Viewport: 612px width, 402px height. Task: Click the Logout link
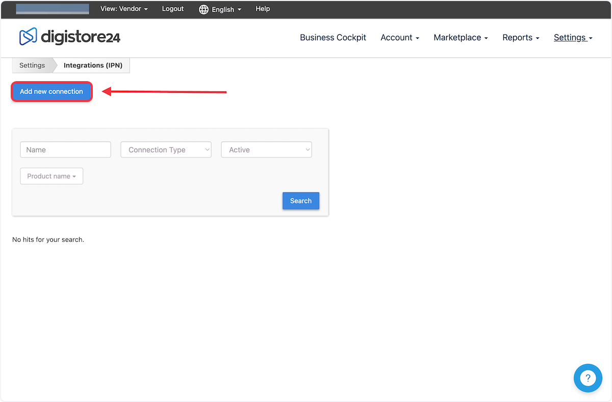[173, 9]
